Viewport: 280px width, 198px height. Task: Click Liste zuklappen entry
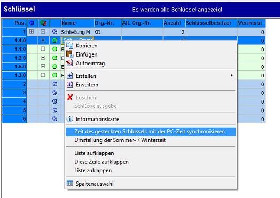point(93,171)
